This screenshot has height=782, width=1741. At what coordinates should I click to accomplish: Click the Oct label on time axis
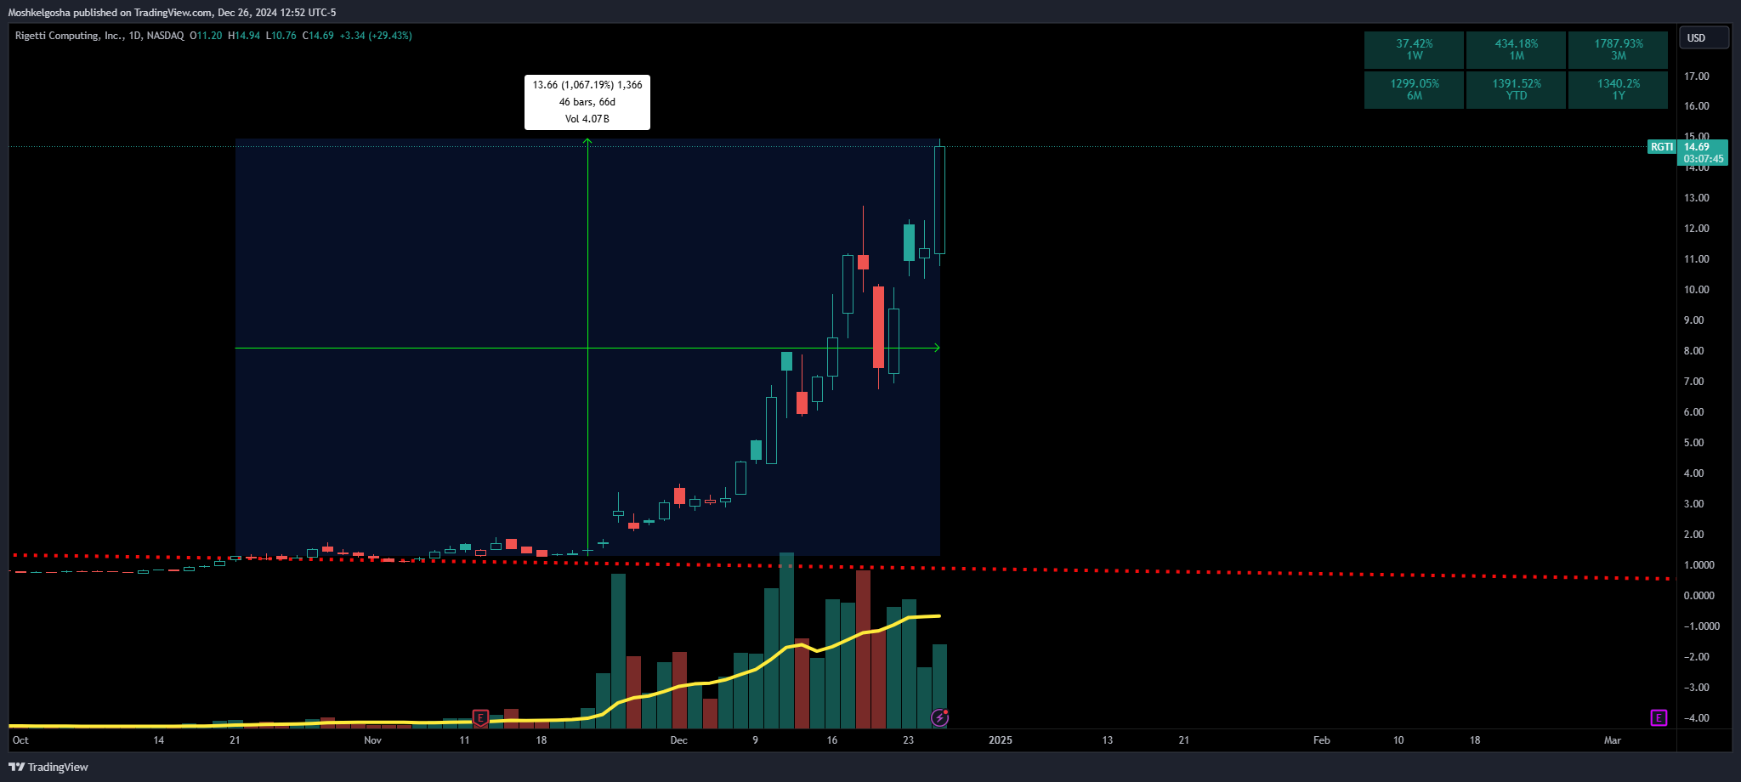[x=20, y=740]
